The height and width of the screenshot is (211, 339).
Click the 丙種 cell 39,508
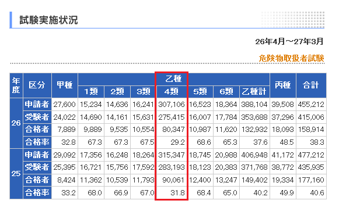tap(283, 105)
